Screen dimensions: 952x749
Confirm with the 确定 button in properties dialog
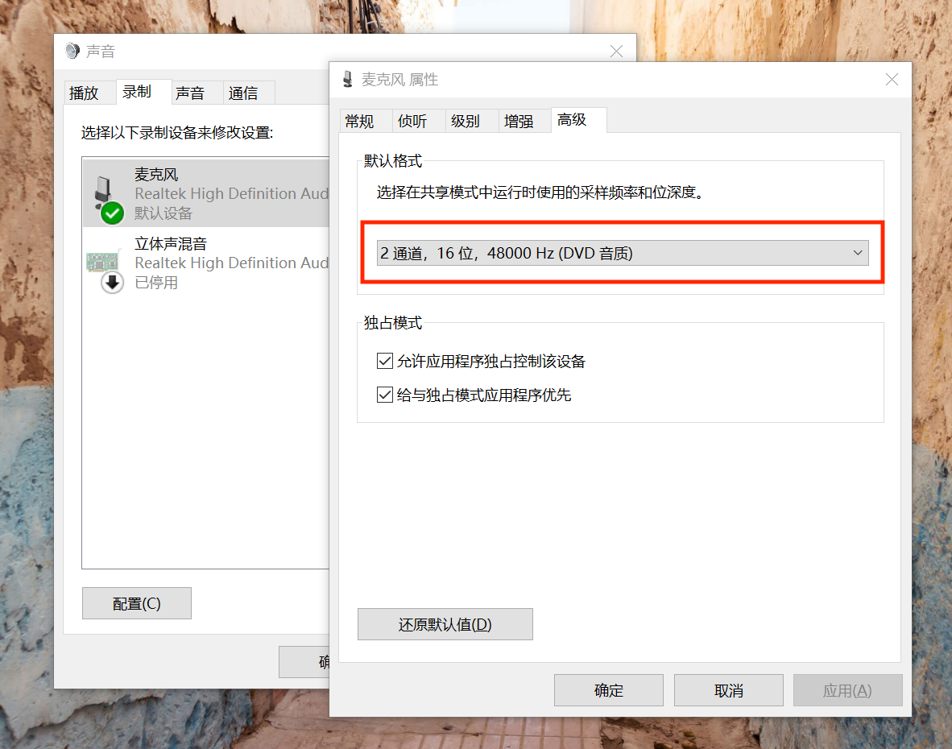tap(608, 690)
